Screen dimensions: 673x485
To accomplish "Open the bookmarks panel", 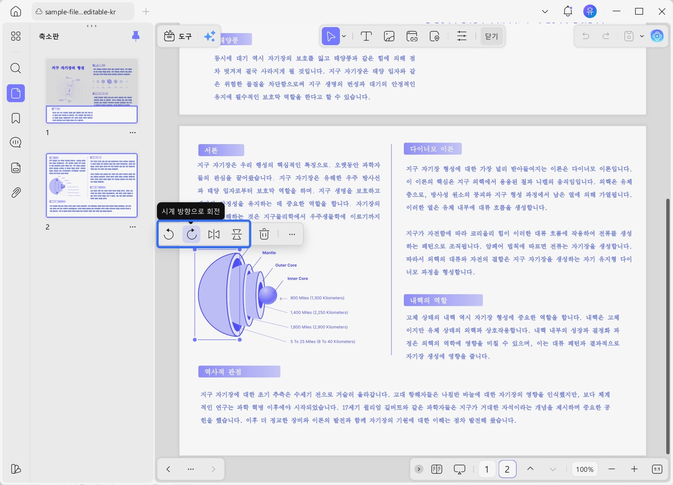I will 16,118.
